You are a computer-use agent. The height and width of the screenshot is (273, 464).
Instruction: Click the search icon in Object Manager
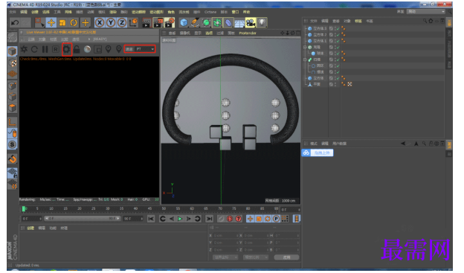(425, 21)
